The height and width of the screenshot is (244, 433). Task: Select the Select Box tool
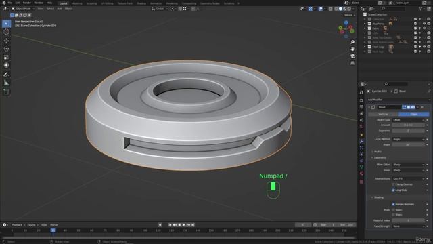6,24
